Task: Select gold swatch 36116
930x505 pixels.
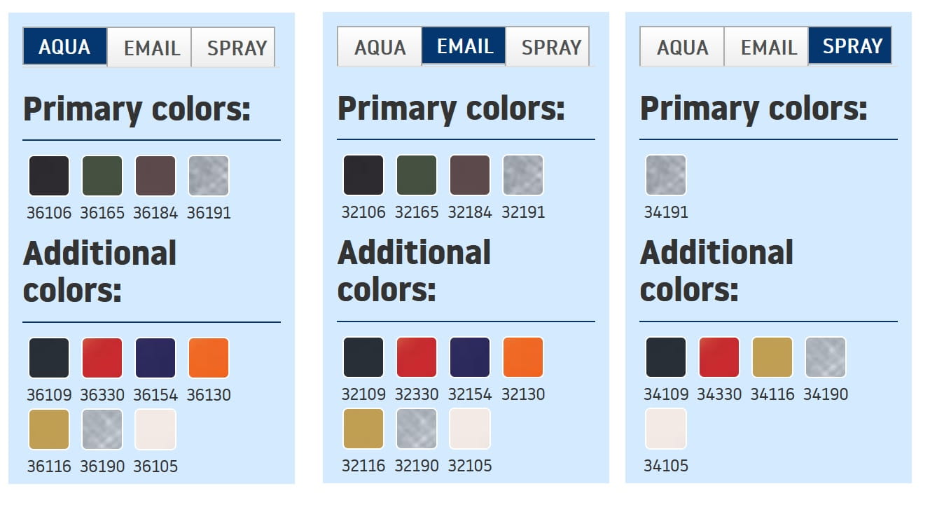Action: [x=49, y=429]
